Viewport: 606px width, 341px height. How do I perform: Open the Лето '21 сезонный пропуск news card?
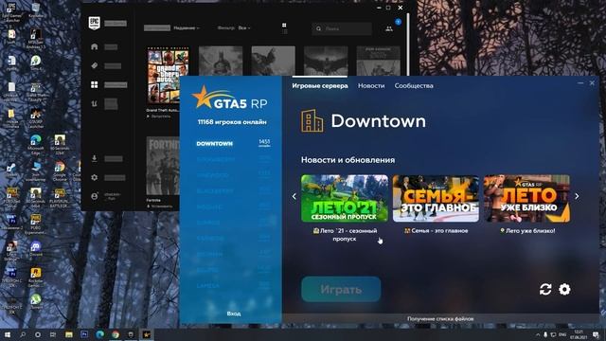pyautogui.click(x=345, y=198)
